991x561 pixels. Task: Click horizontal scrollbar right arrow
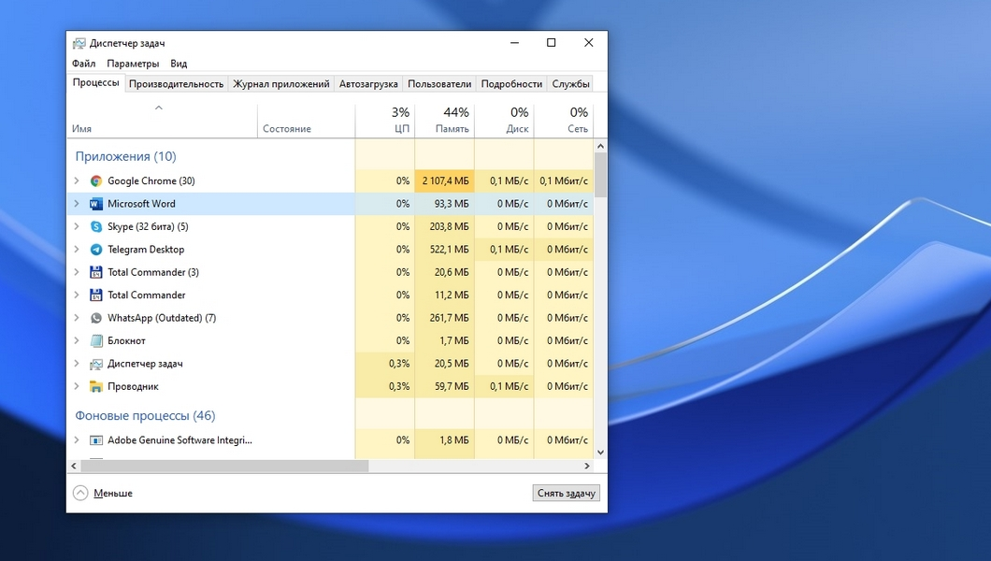tap(587, 466)
